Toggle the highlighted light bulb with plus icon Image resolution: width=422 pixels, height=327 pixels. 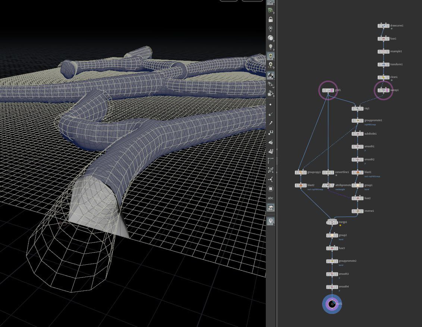click(271, 56)
